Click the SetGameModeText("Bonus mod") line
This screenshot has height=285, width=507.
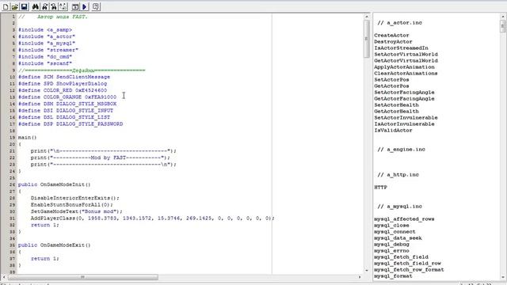pos(77,211)
